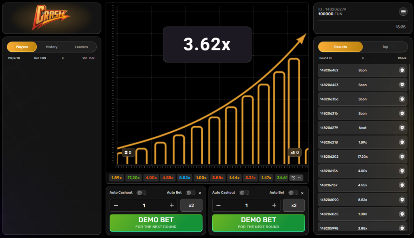414x238 pixels.
Task: Close the right bet panel
Action: click(x=302, y=193)
